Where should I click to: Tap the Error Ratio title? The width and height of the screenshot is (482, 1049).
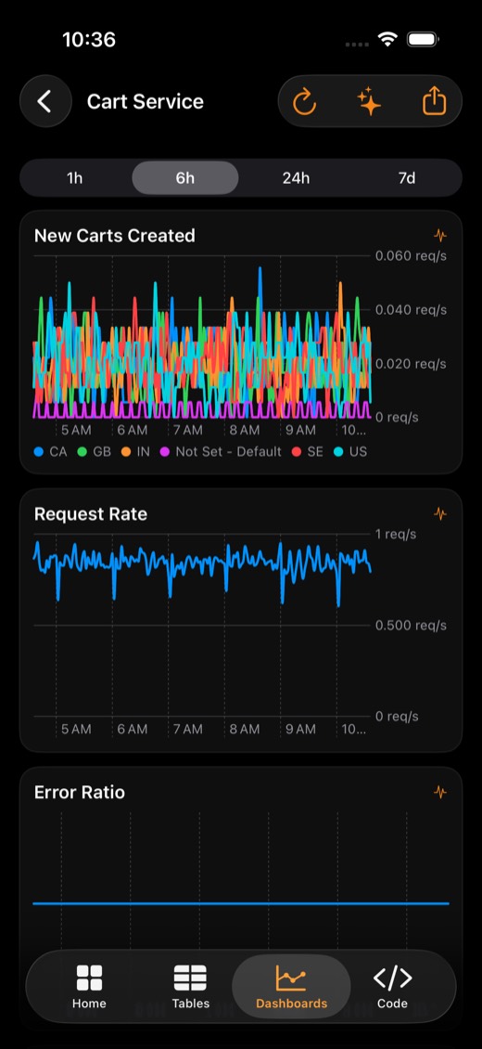[80, 792]
